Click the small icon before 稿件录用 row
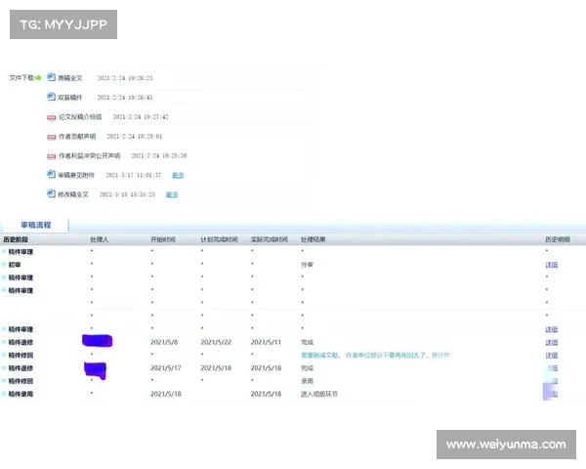 click(4, 394)
